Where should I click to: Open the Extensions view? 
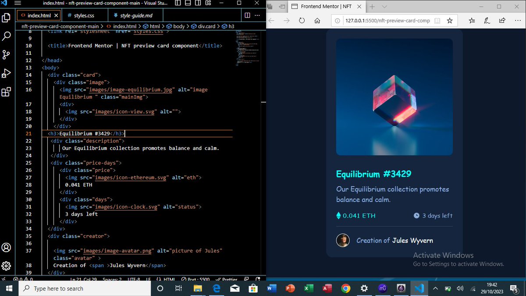(x=6, y=92)
